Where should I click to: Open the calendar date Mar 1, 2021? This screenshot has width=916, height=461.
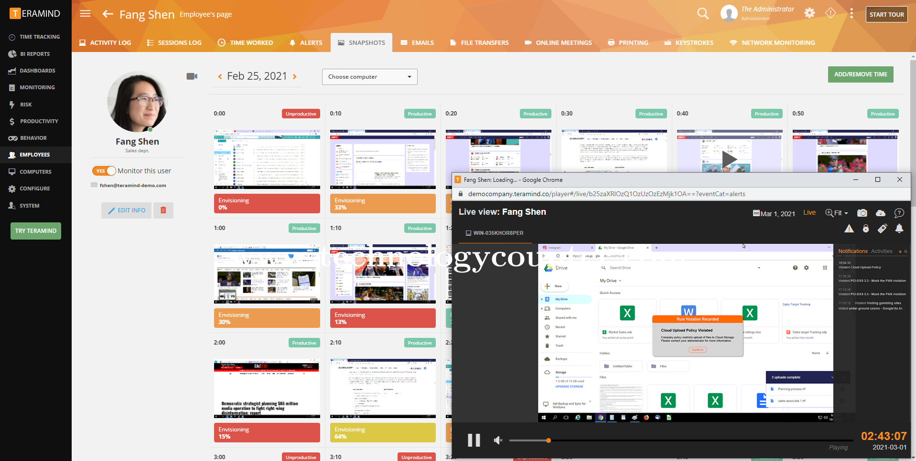[x=774, y=213]
